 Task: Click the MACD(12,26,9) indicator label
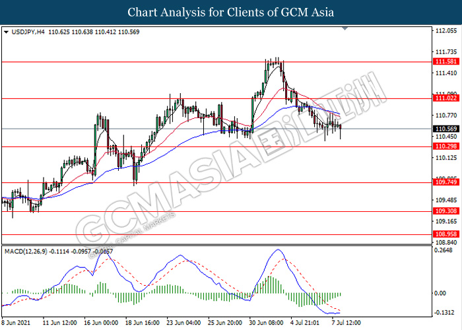(x=26, y=251)
